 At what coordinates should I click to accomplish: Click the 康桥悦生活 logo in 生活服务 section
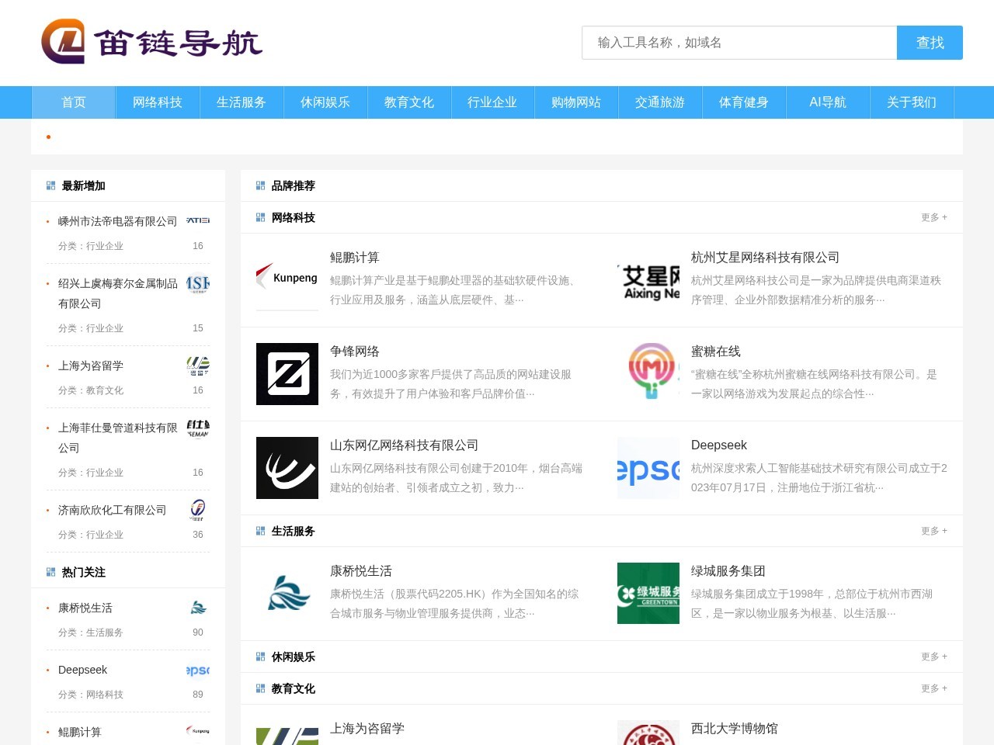coord(287,594)
